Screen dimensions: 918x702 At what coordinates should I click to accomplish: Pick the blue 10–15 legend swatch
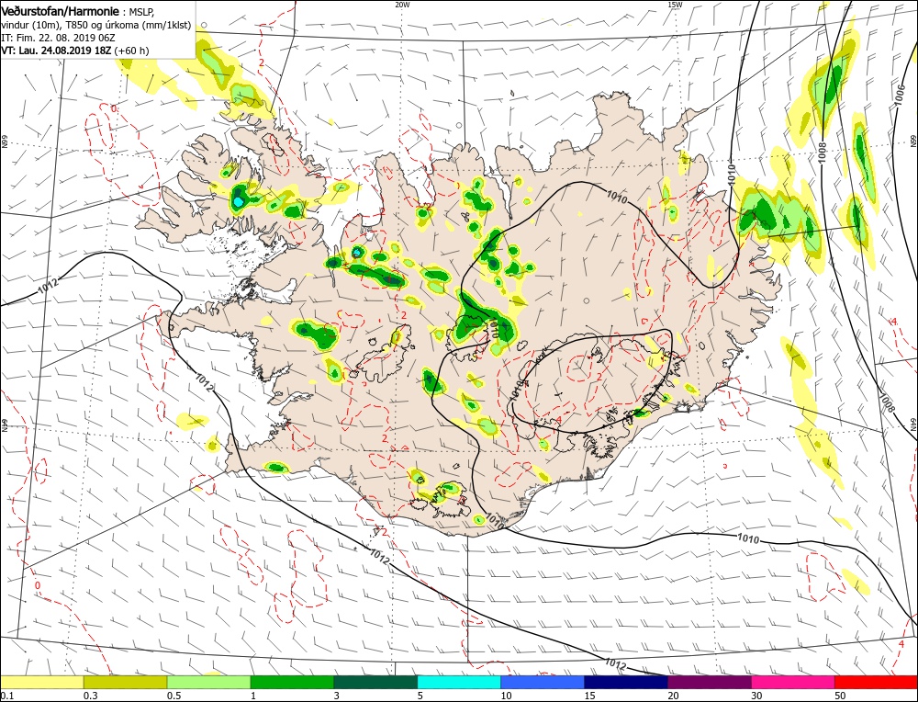pyautogui.click(x=543, y=682)
